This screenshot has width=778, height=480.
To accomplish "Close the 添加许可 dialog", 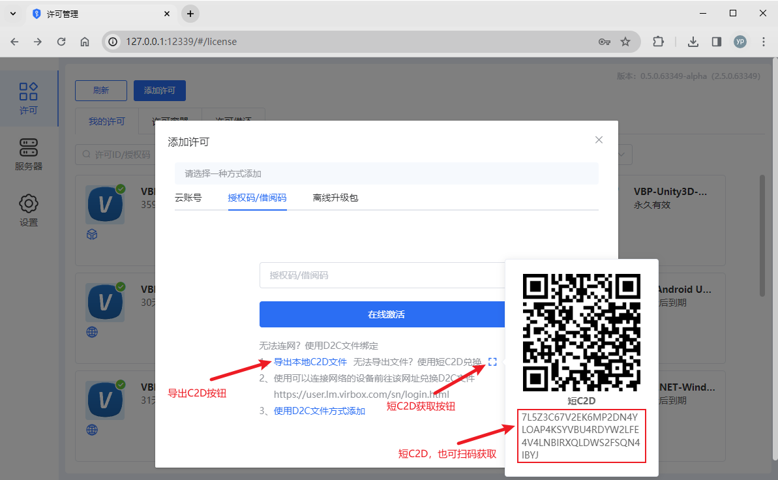I will (599, 140).
